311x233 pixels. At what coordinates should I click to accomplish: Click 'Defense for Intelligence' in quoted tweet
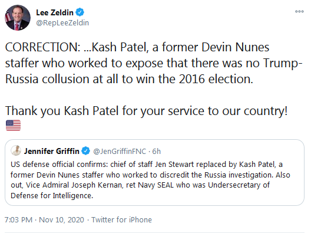click(x=52, y=196)
